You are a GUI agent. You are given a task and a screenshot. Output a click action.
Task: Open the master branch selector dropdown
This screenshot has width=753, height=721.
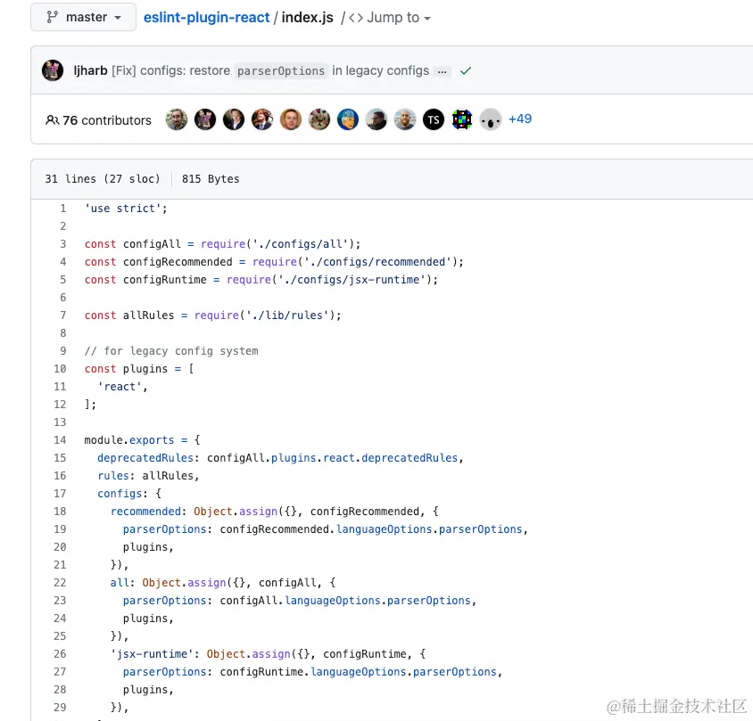click(x=84, y=17)
